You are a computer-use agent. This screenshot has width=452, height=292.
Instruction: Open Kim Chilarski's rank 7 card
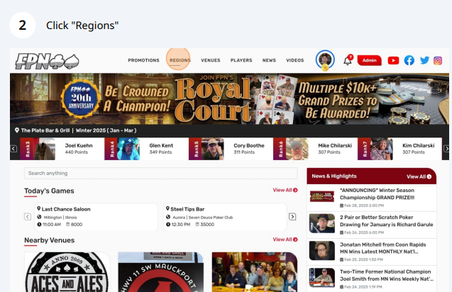point(399,149)
